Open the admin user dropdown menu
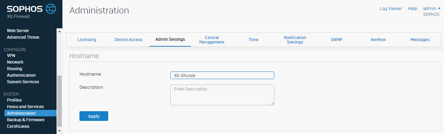Image resolution: width=444 pixels, height=134 pixels. coord(432,9)
